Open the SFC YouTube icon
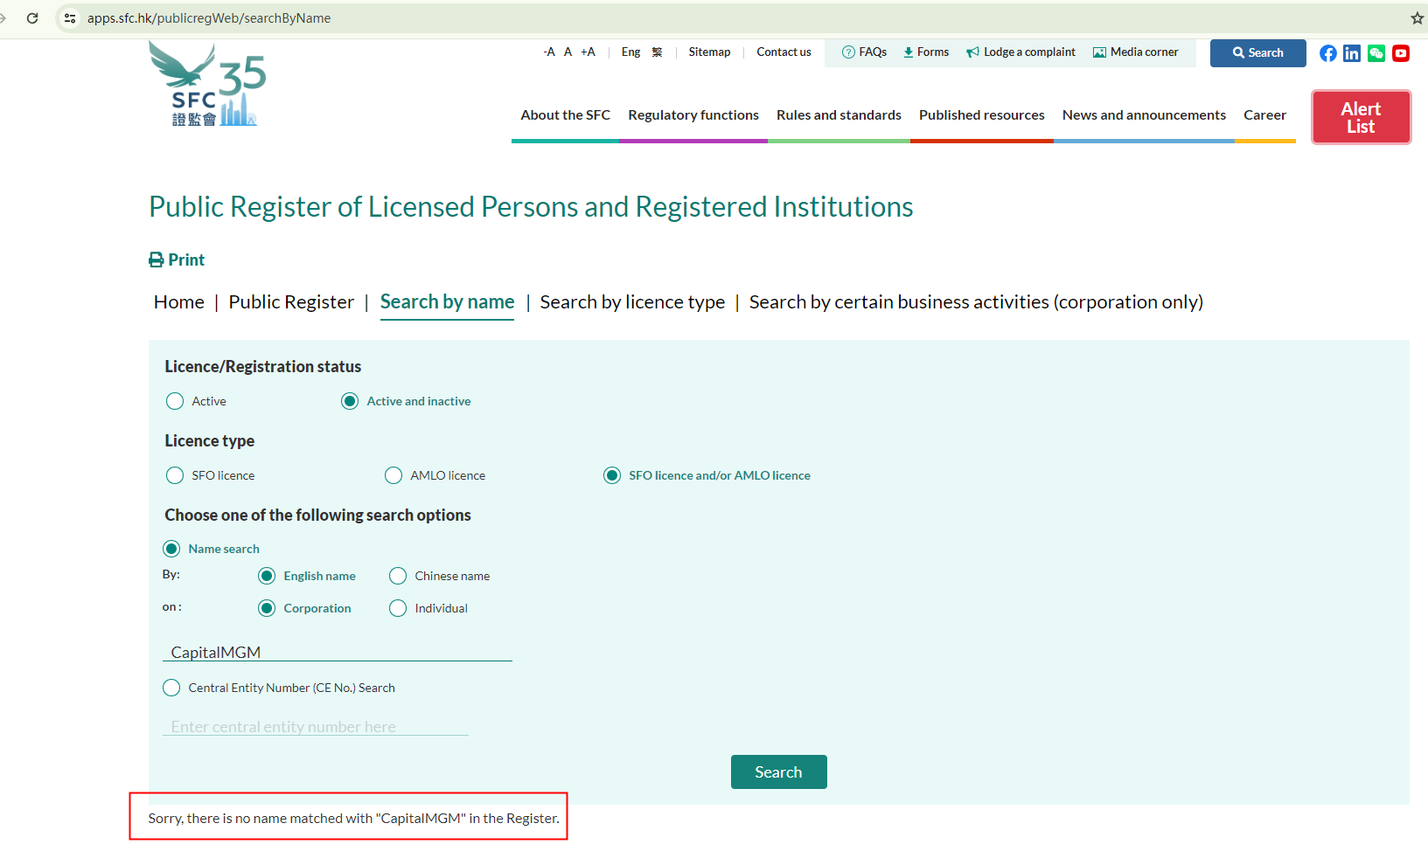Screen dimensions: 1428x858 tap(1401, 53)
